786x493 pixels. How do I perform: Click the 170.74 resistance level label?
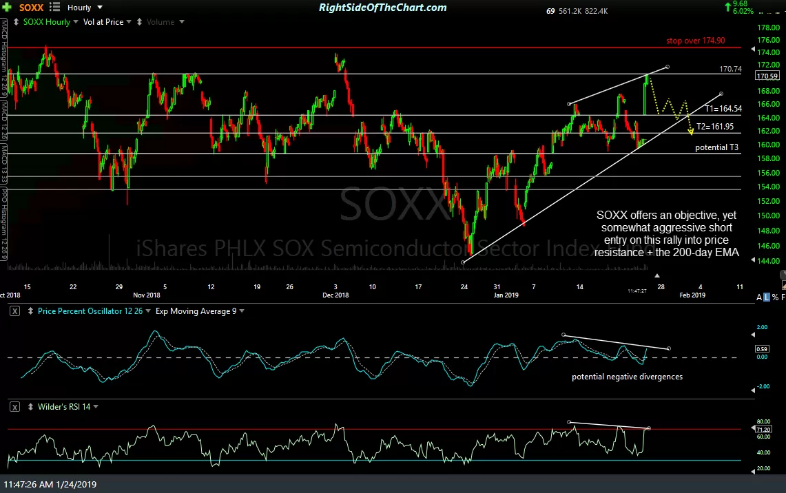click(x=730, y=69)
